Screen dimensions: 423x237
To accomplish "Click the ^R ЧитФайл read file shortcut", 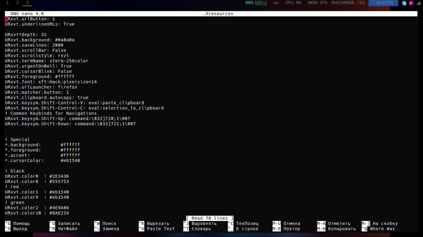I will point(63,229).
